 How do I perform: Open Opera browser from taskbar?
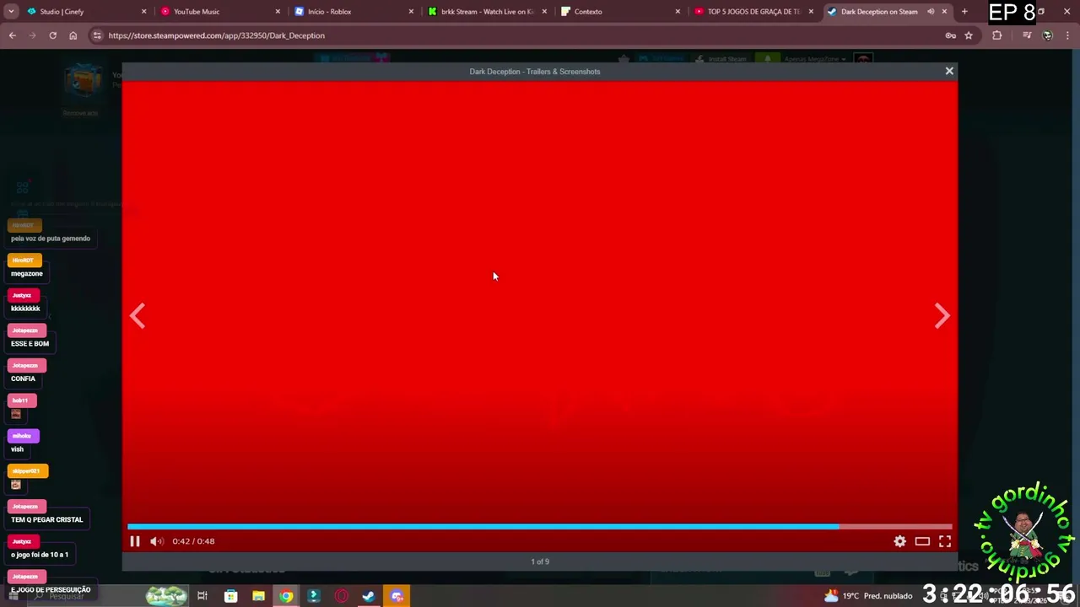342,596
